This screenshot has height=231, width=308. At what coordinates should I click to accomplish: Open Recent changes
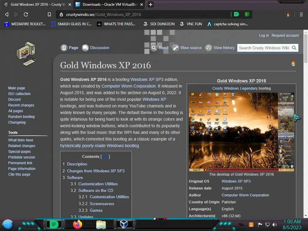(x=21, y=105)
